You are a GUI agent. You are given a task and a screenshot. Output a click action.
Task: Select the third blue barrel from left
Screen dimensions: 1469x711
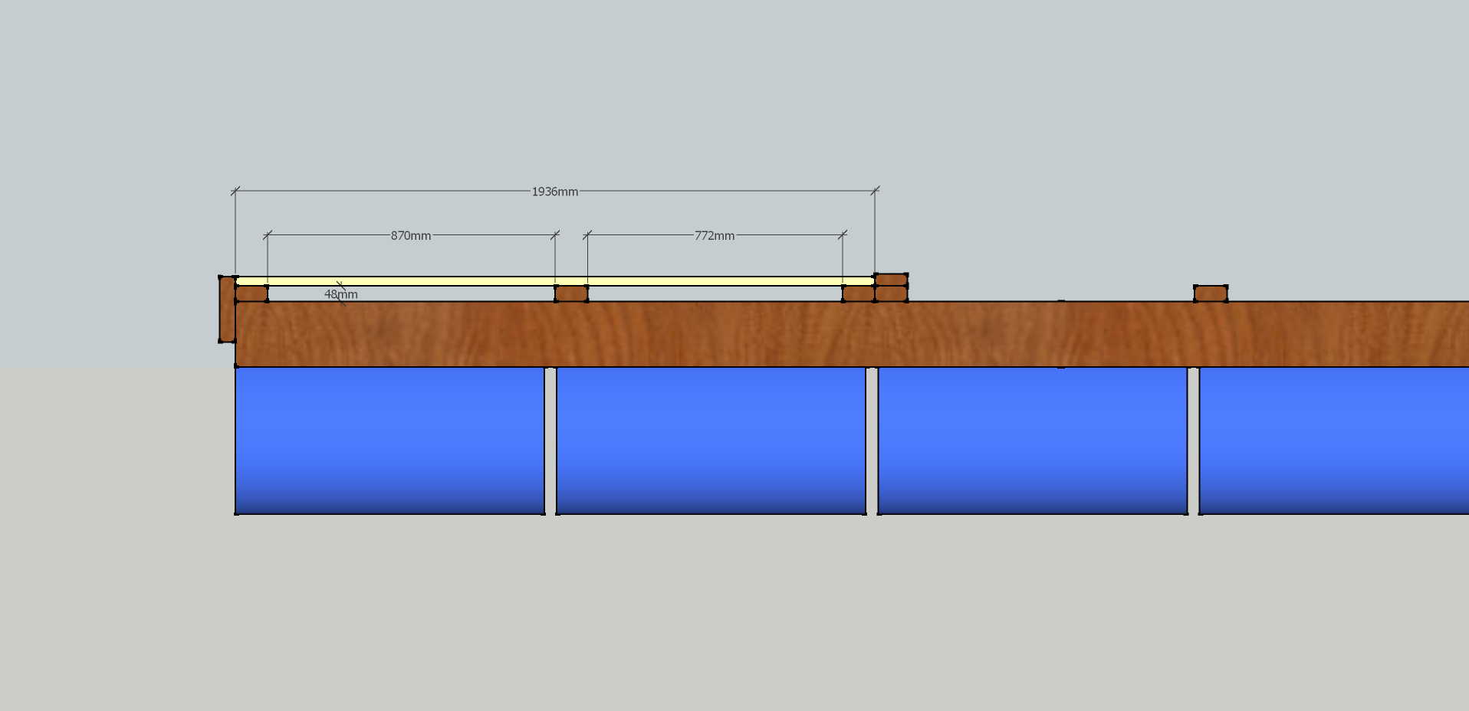tap(1033, 441)
